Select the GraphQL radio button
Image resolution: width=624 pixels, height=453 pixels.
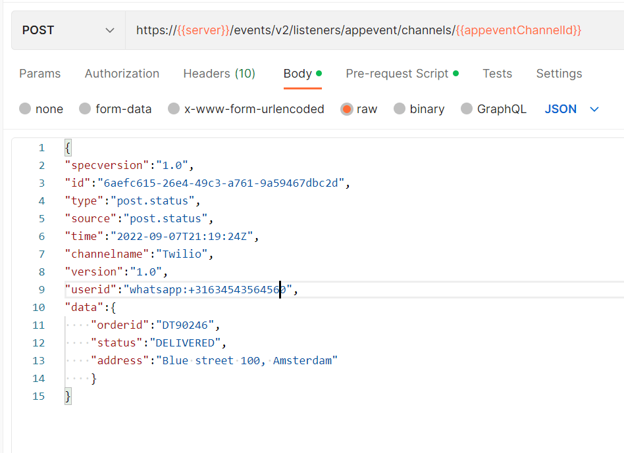click(x=467, y=109)
